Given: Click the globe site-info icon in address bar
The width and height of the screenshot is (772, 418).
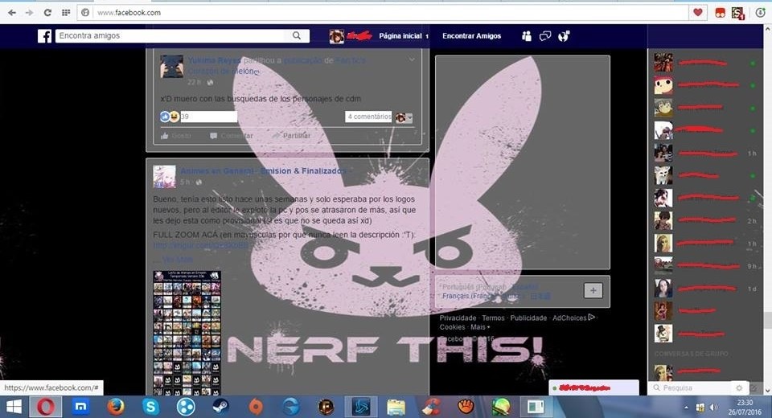Looking at the screenshot, I should (85, 13).
